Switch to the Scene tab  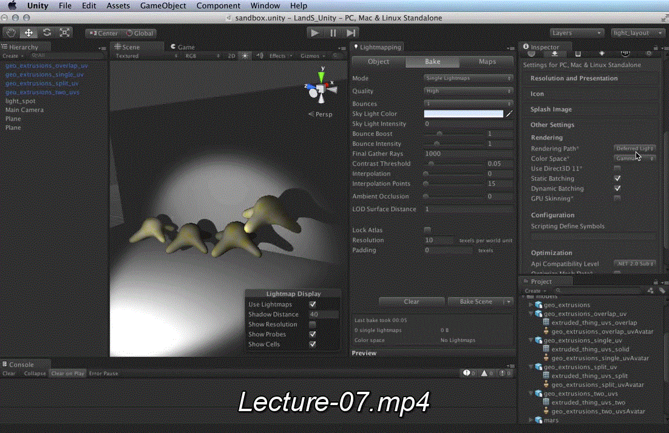127,47
